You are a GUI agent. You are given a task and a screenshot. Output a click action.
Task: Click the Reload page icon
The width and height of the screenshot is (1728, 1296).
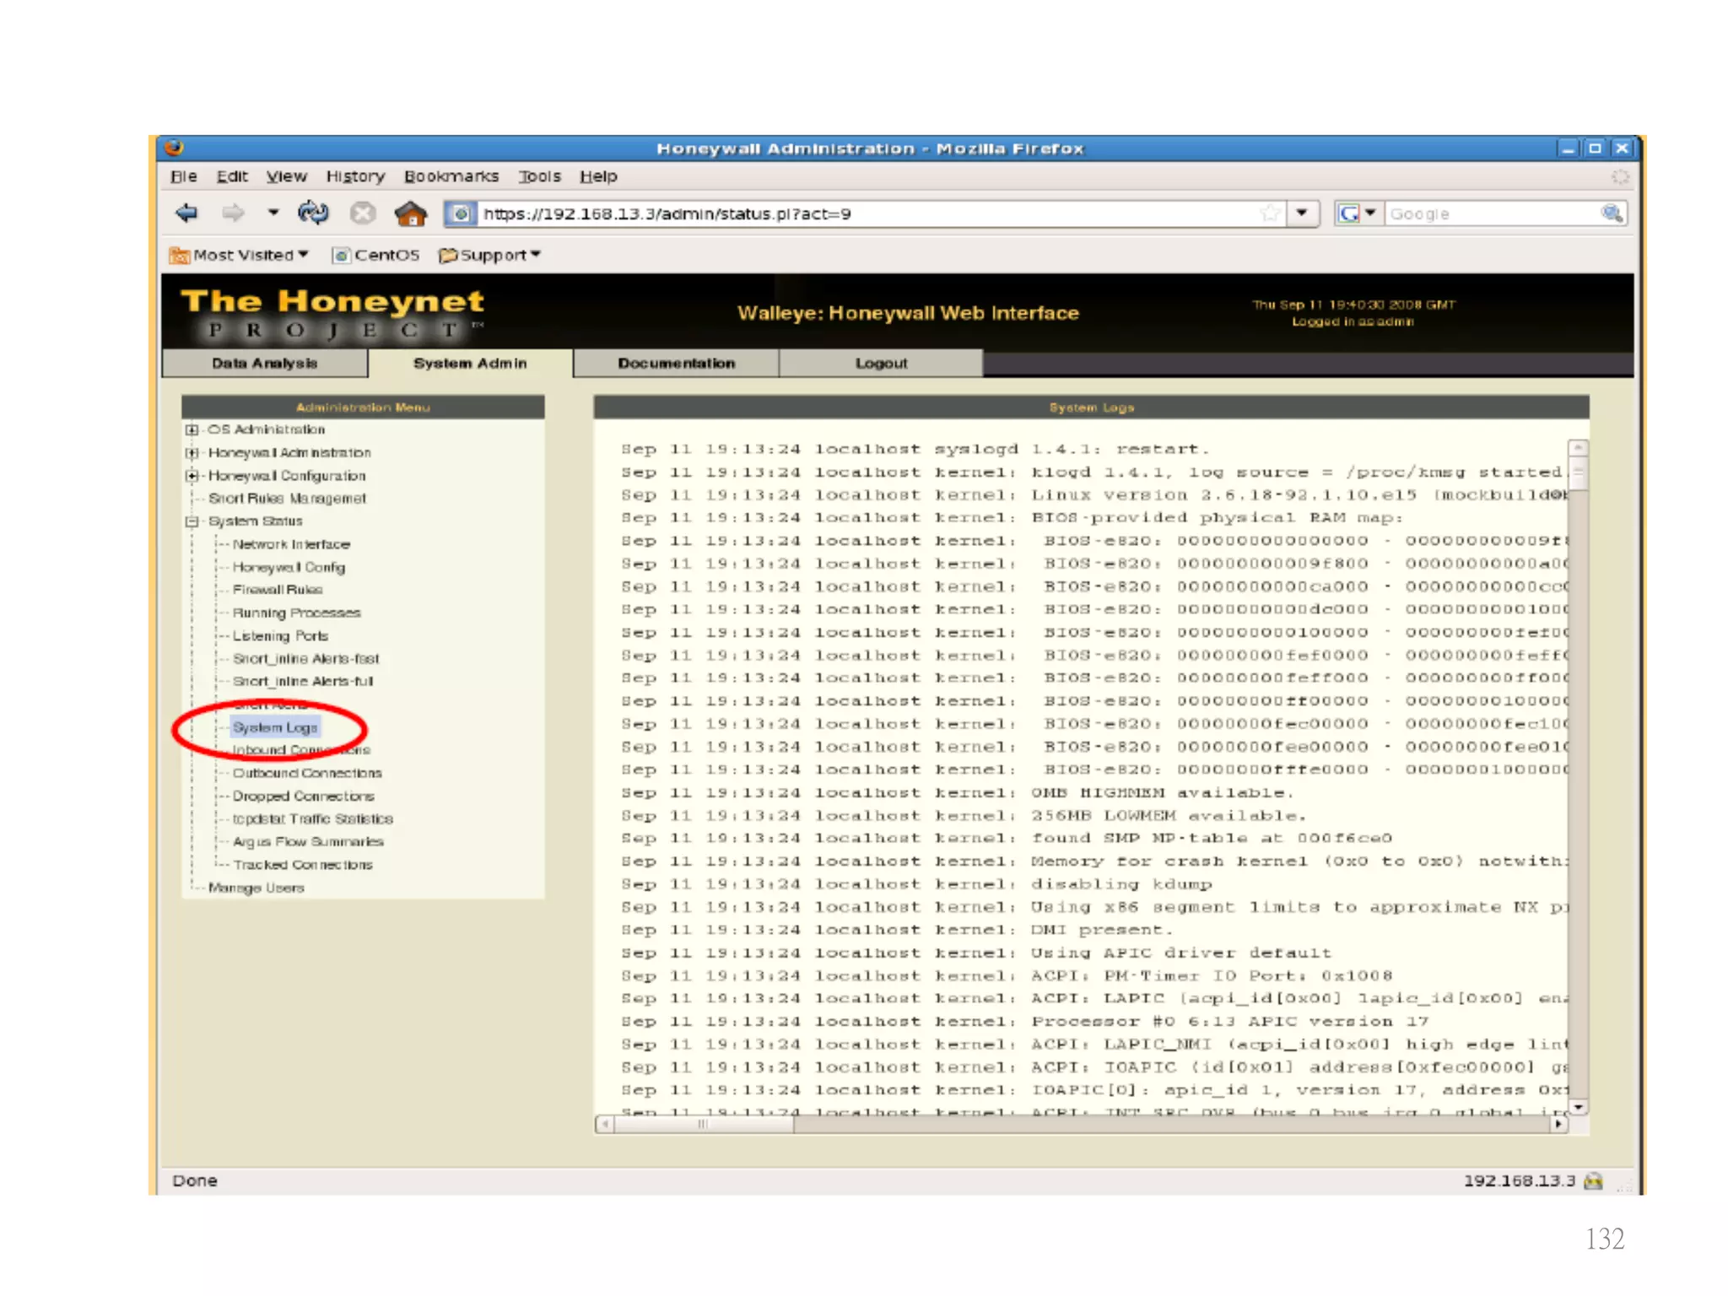pyautogui.click(x=313, y=213)
